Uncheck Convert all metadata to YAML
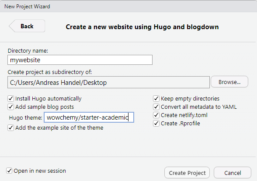This screenshot has width=257, height=181. 156,107
